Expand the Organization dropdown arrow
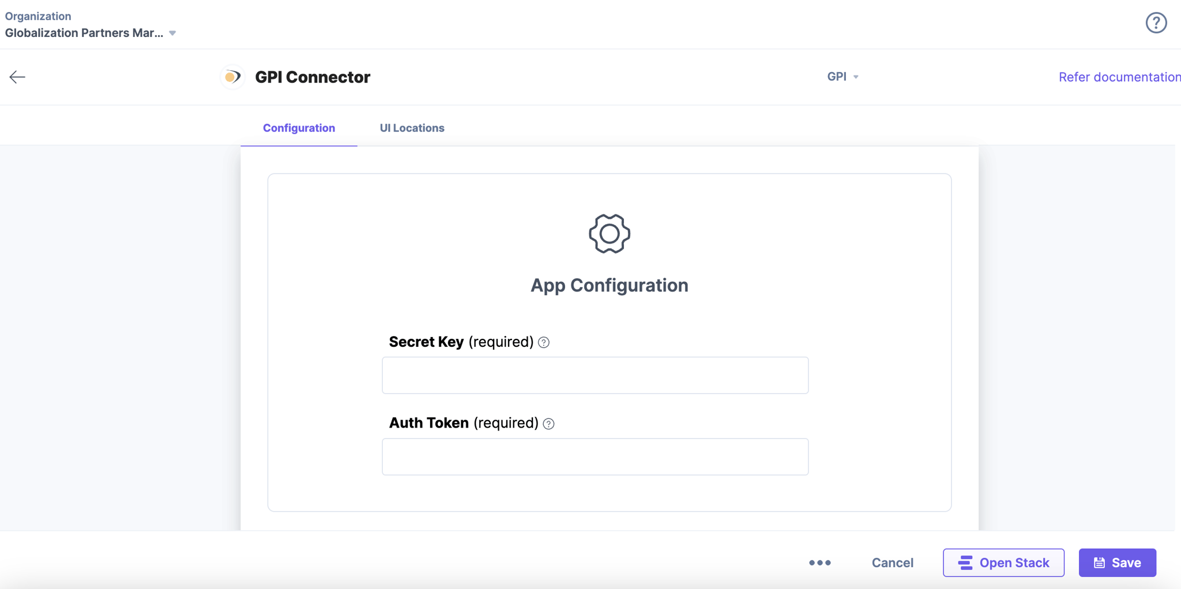Image resolution: width=1181 pixels, height=589 pixels. click(x=172, y=33)
